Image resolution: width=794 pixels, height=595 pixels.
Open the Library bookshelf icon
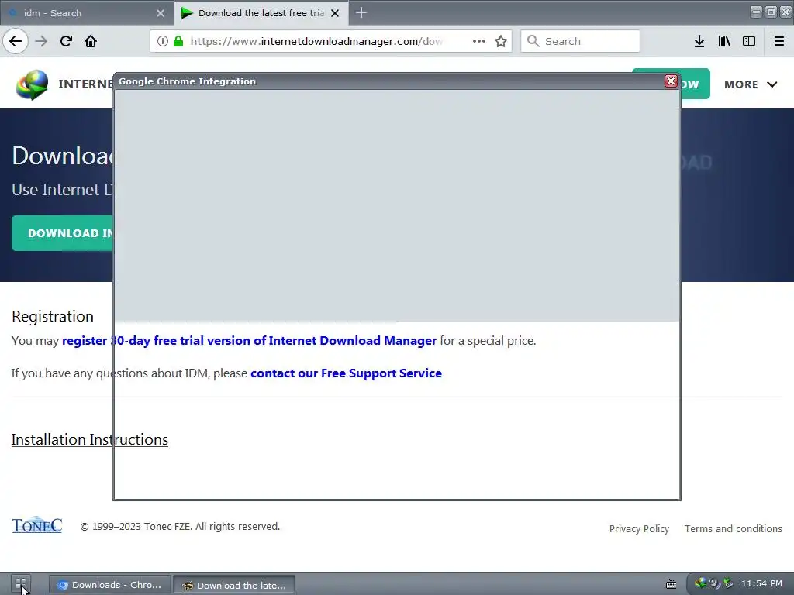[724, 41]
